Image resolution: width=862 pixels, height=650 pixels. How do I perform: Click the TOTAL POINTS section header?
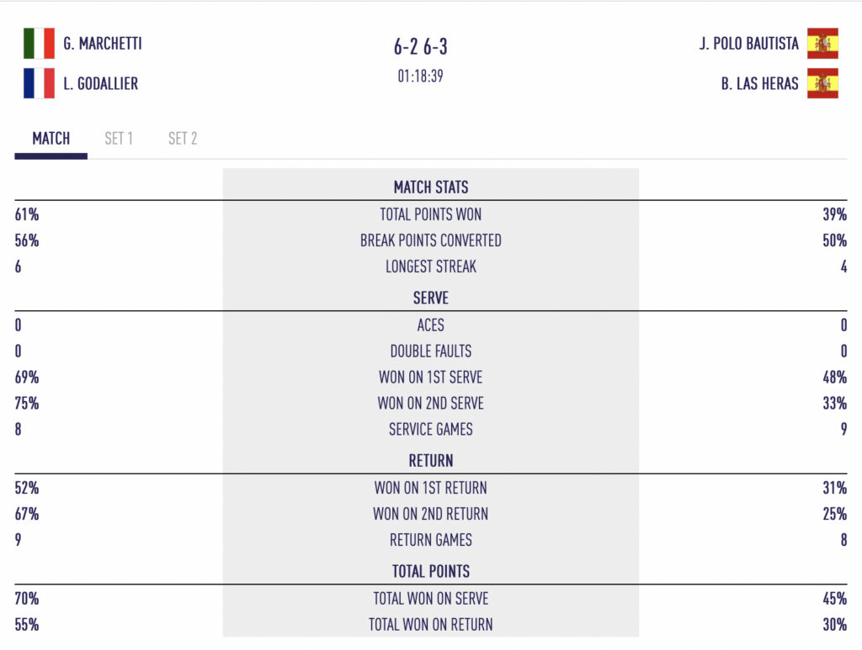pyautogui.click(x=430, y=571)
